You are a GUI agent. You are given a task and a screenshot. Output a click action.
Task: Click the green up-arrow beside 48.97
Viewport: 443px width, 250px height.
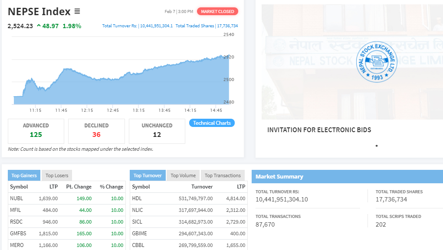pos(39,26)
